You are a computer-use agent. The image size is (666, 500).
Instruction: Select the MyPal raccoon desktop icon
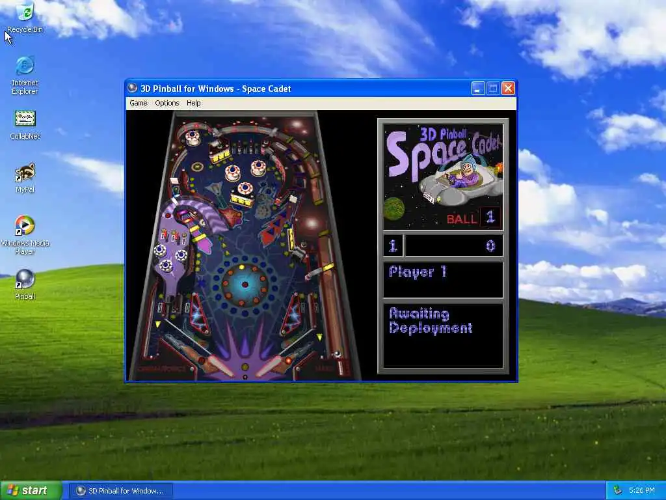(x=25, y=178)
